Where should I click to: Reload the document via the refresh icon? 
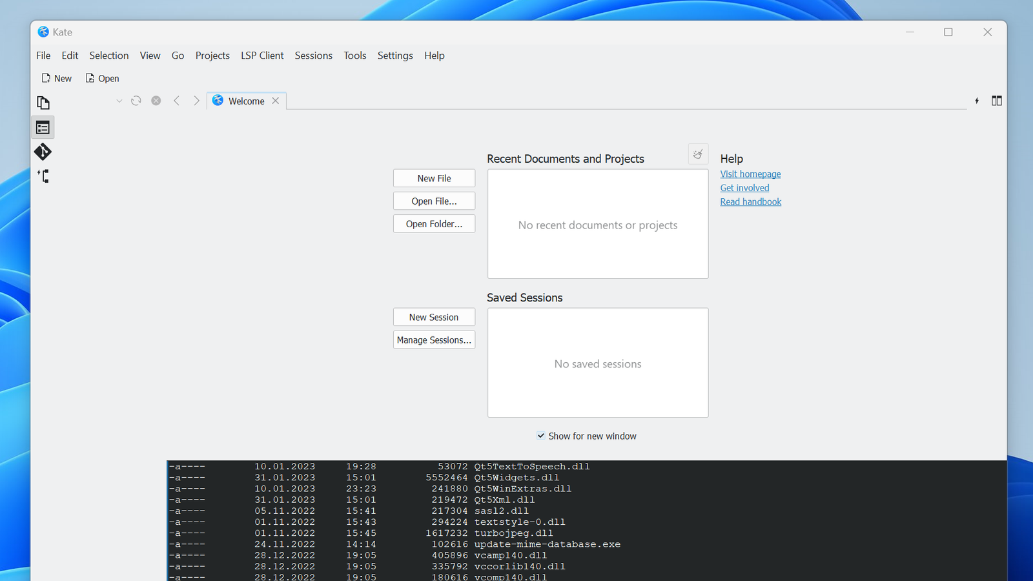pyautogui.click(x=136, y=100)
